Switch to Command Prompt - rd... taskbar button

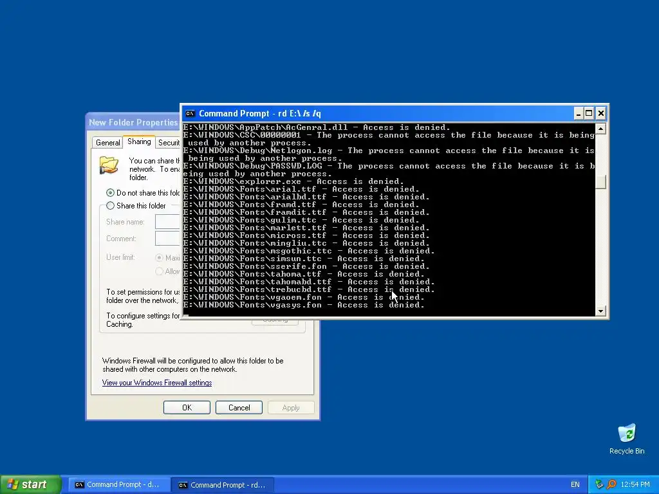click(223, 485)
